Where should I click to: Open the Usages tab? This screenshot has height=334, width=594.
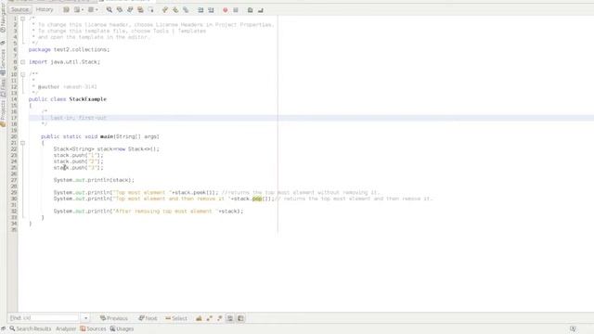point(122,328)
